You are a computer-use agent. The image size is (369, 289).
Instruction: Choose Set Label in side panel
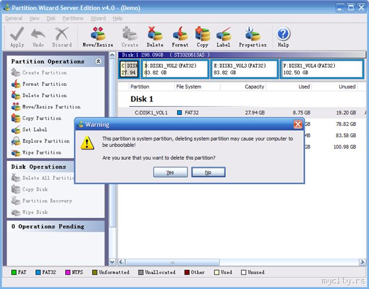coord(29,129)
